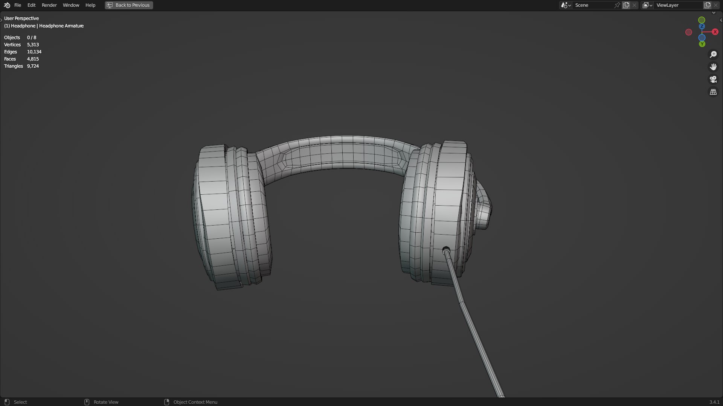Click the Select hint in status bar
The image size is (723, 406).
point(20,402)
